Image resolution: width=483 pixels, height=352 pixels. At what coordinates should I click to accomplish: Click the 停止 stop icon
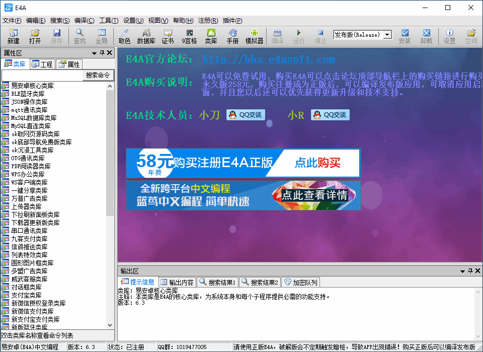[320, 36]
